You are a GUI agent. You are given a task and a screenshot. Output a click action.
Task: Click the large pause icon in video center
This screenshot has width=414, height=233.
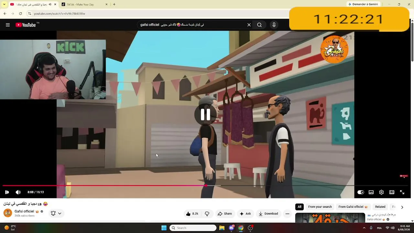(x=205, y=115)
